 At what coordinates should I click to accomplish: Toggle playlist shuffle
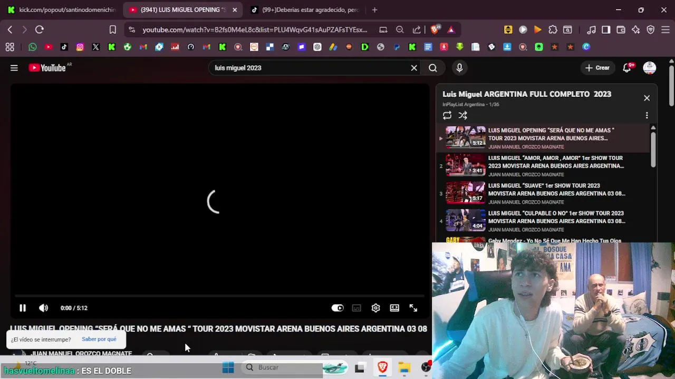462,115
